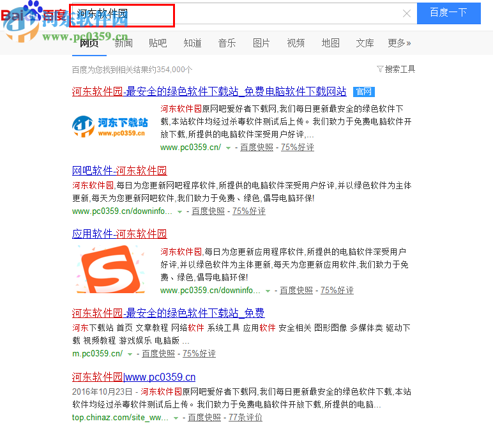493x433 pixels.
Task: Open 百度快照 of 应用软件 result
Action: point(296,290)
